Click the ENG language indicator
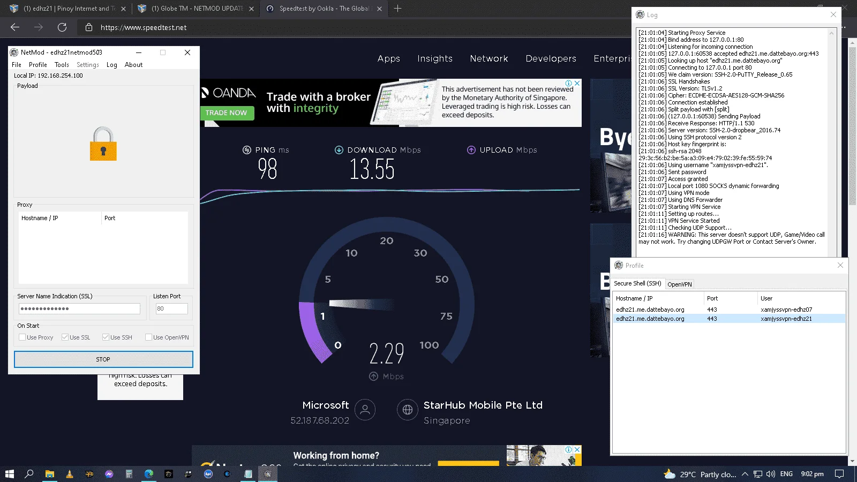Screen dimensions: 857x482 786,474
